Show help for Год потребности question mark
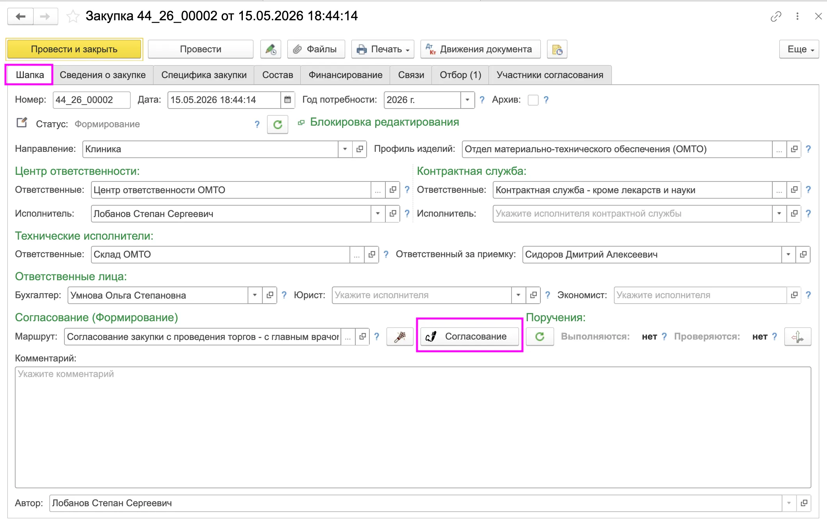 [x=482, y=100]
